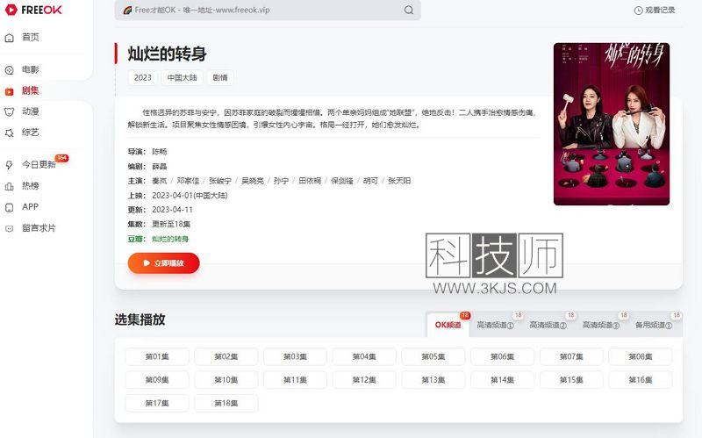702x438 pixels.
Task: Play episode 第02集
Action: click(226, 356)
